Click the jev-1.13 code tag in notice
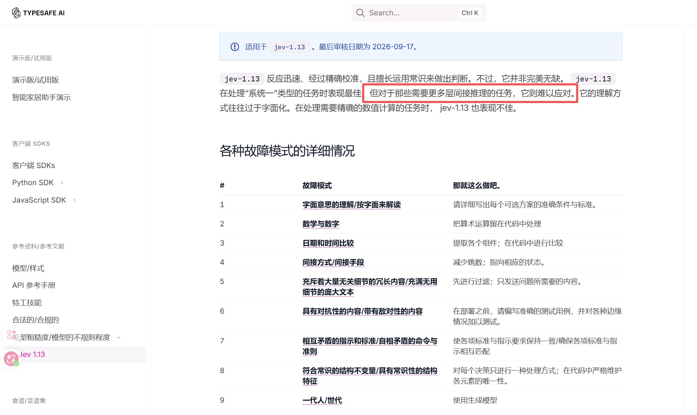 [289, 47]
